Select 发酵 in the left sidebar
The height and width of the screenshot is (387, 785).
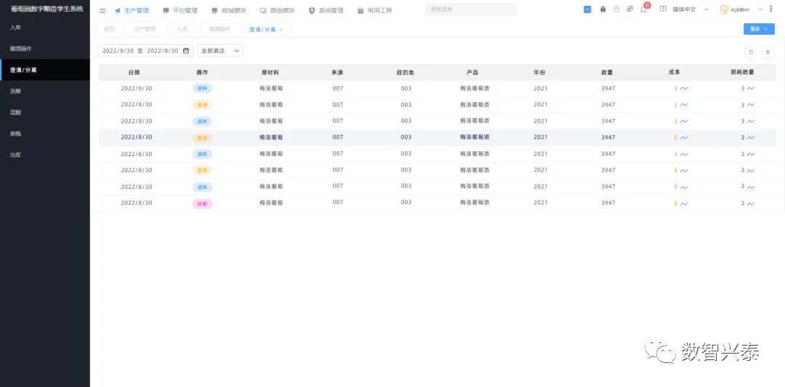(x=16, y=91)
